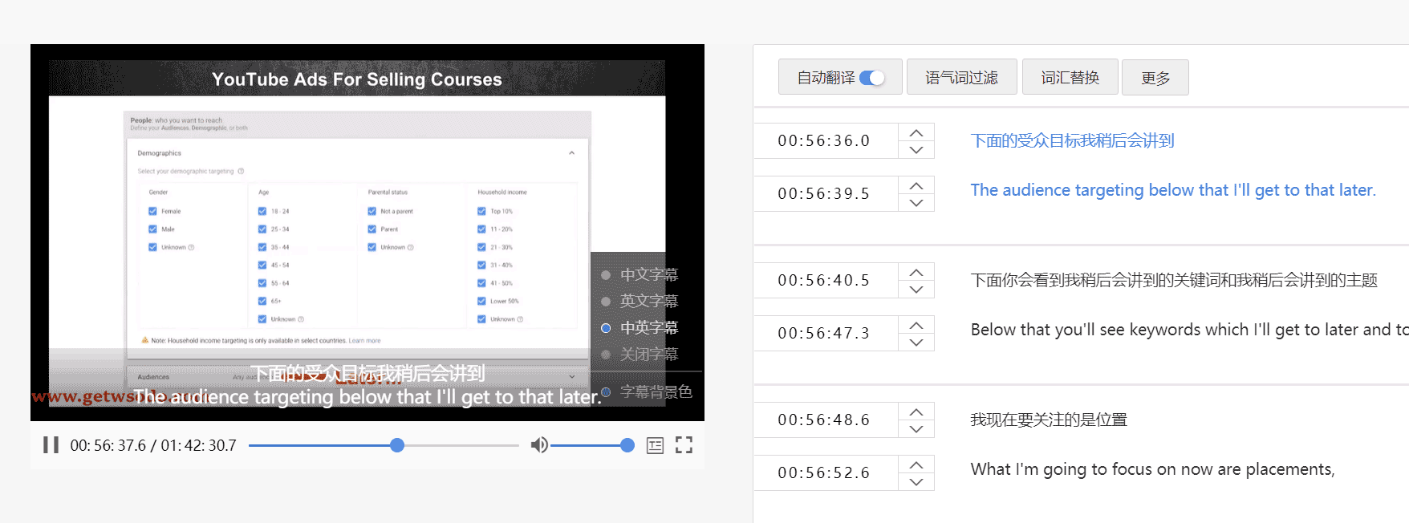Click the volume slider handle
This screenshot has width=1409, height=523.
tap(627, 445)
